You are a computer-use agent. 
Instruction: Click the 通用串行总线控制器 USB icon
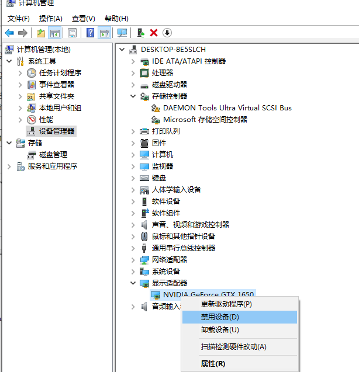click(144, 248)
